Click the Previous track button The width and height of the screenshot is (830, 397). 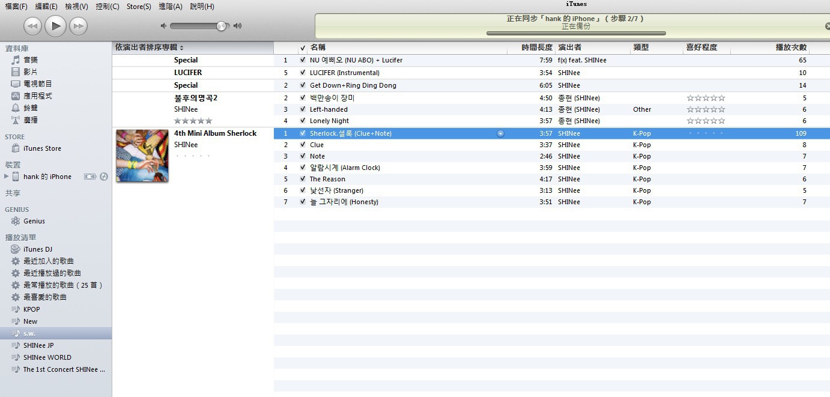click(x=33, y=26)
